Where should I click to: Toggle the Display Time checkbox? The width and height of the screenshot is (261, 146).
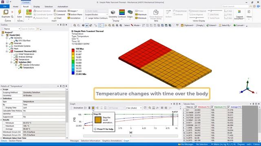tap(4, 108)
